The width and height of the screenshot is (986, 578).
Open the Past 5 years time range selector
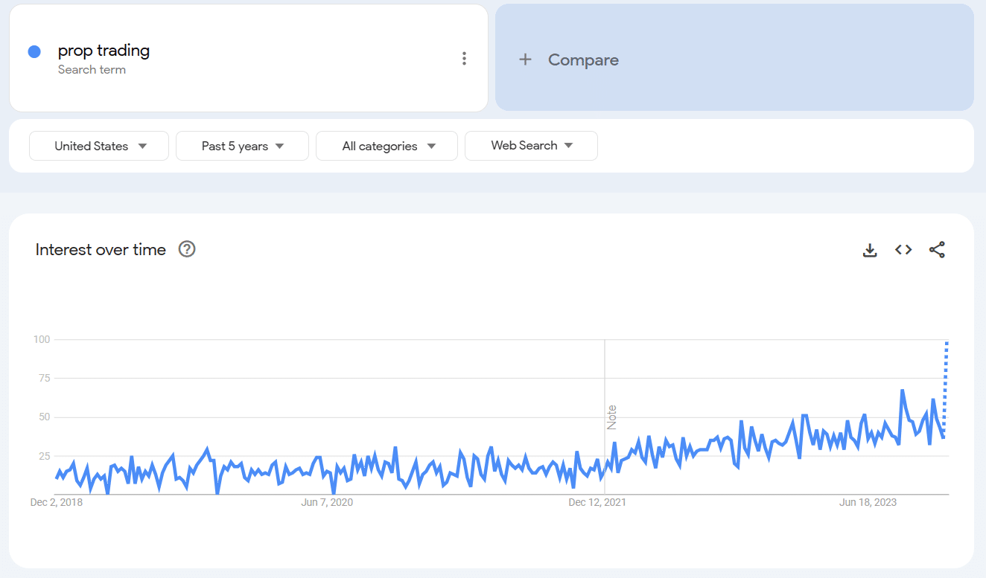tap(242, 146)
